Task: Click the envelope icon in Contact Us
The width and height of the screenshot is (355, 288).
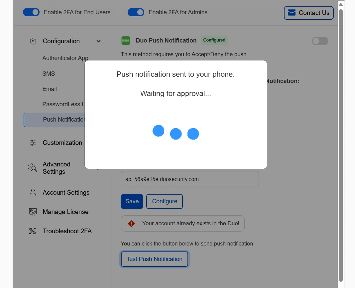Action: tap(292, 13)
